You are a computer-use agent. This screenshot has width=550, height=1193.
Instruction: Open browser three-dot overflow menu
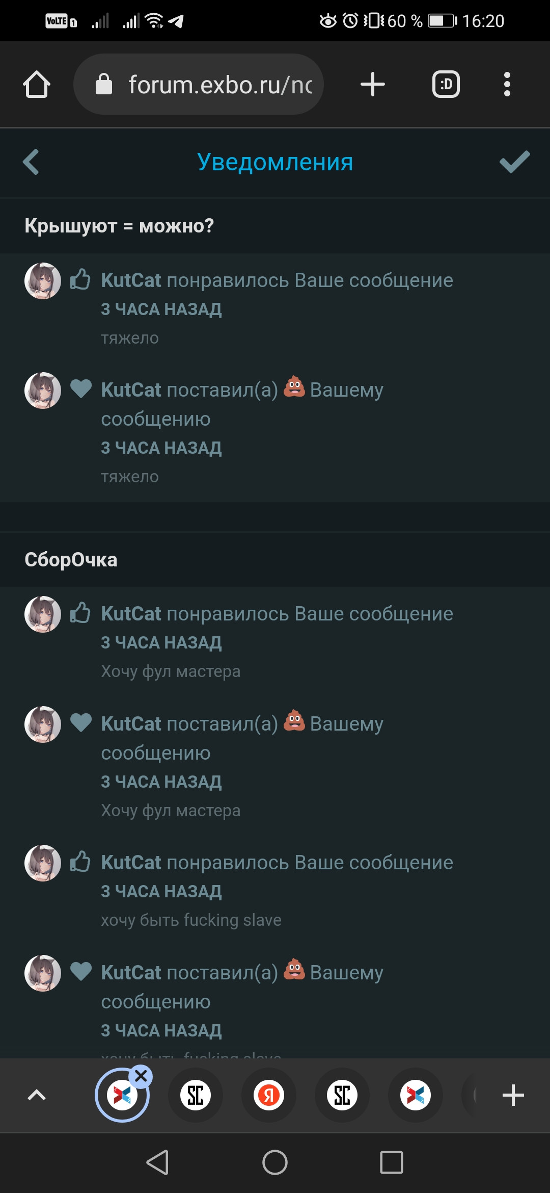[507, 84]
